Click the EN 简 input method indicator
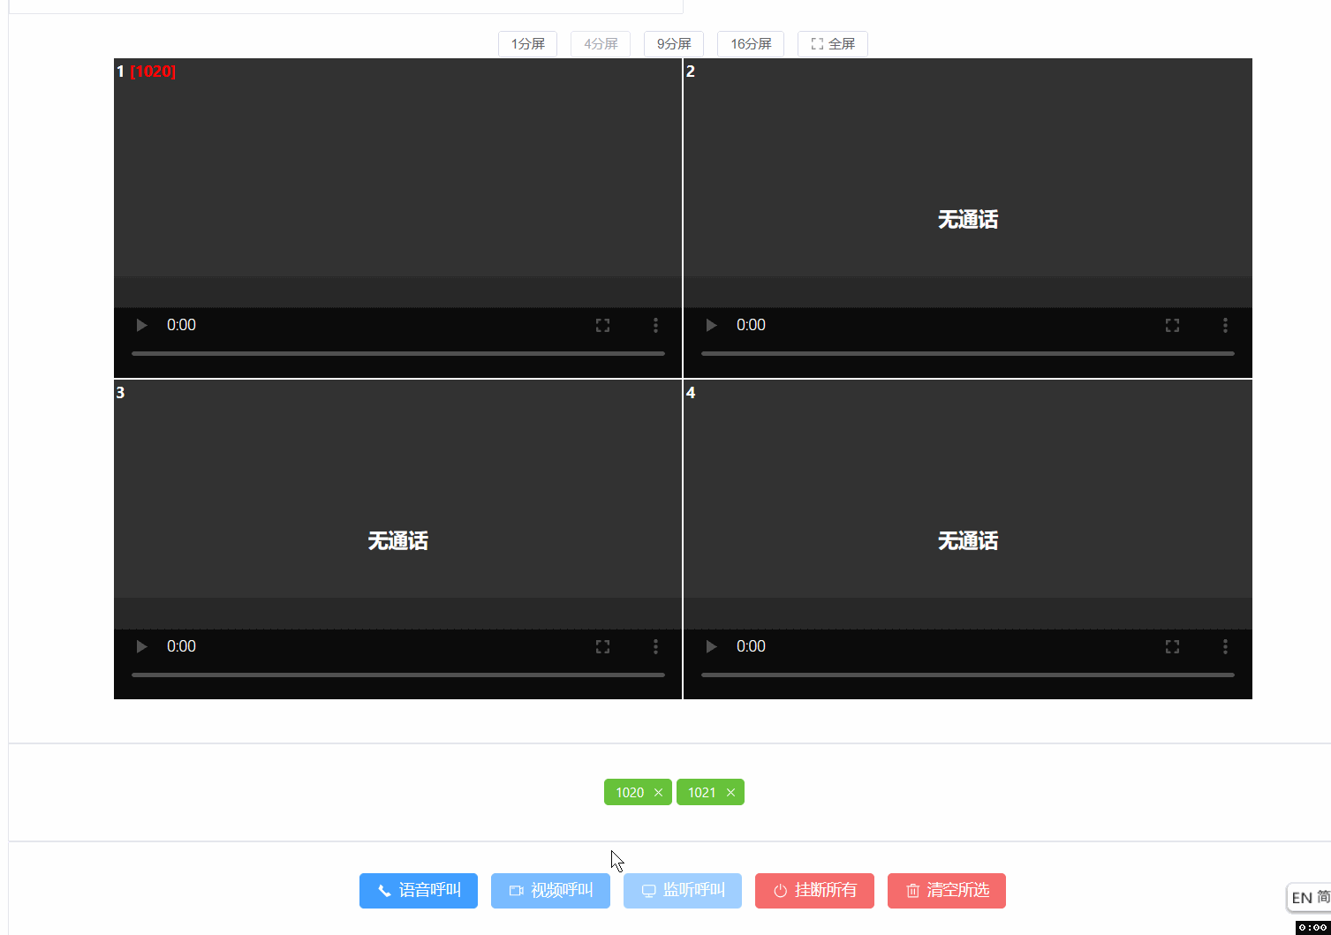This screenshot has height=935, width=1331. (x=1310, y=897)
